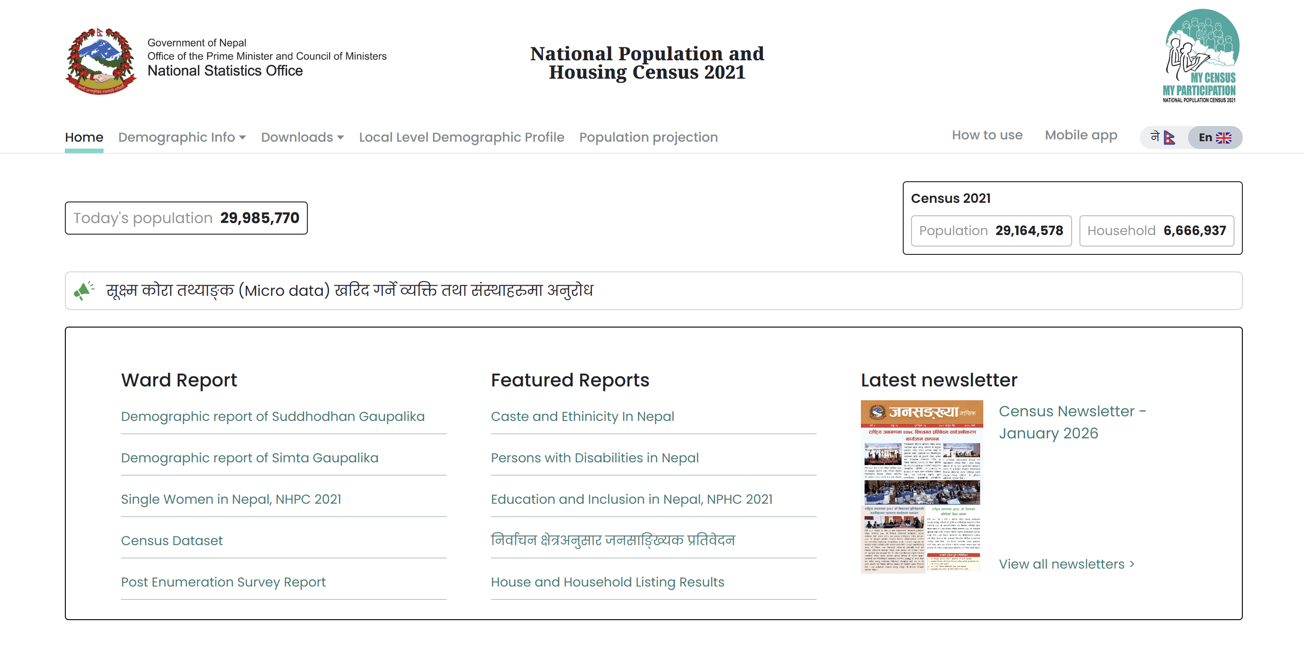This screenshot has width=1304, height=656.
Task: Click the National Population and Housing Census title
Action: click(x=647, y=63)
